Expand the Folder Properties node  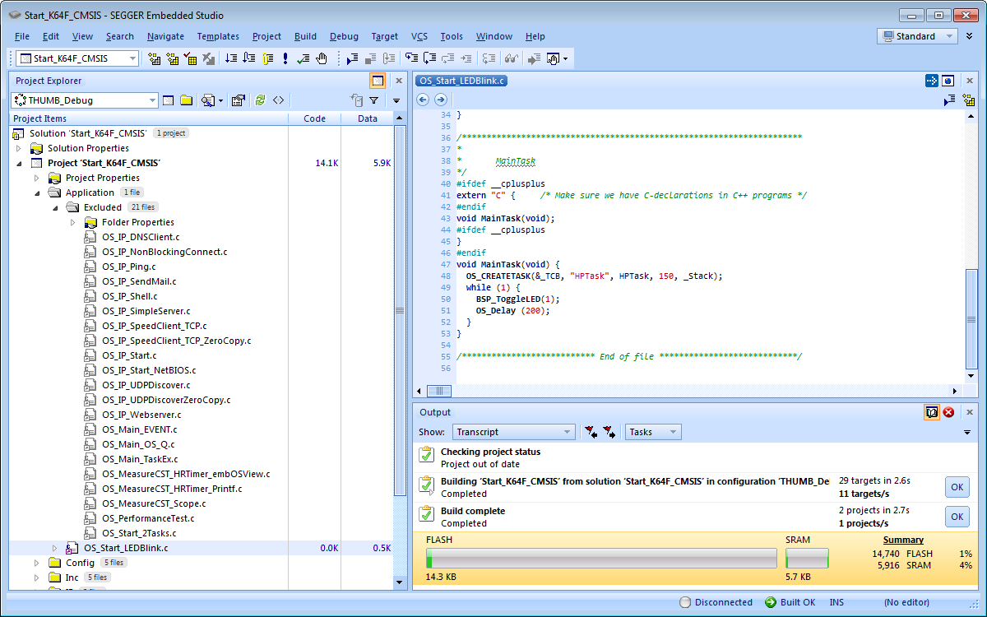click(73, 222)
